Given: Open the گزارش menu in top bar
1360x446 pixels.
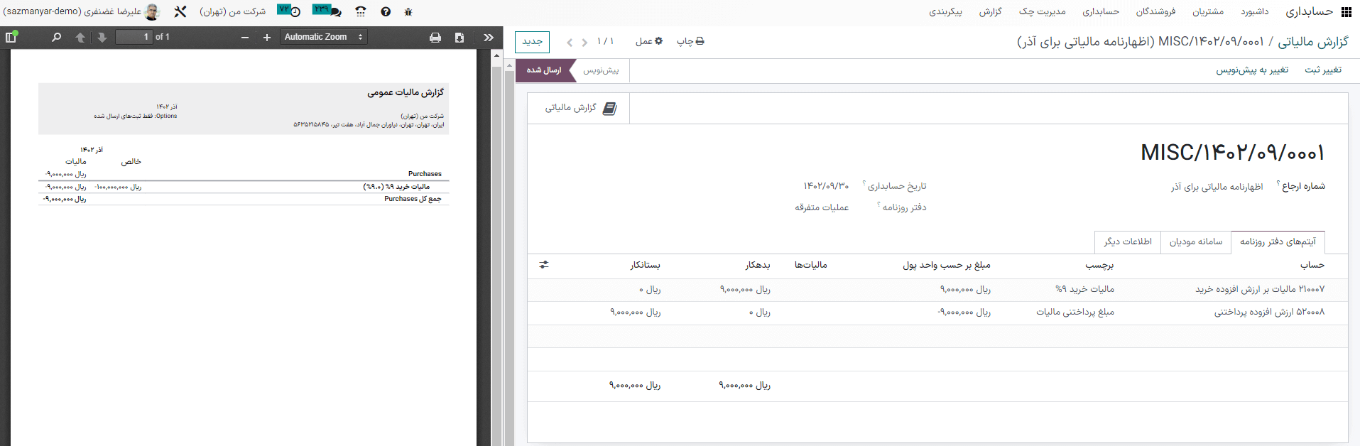Looking at the screenshot, I should point(990,11).
